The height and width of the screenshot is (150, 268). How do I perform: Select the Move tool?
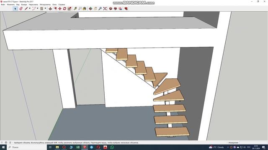[60, 8]
